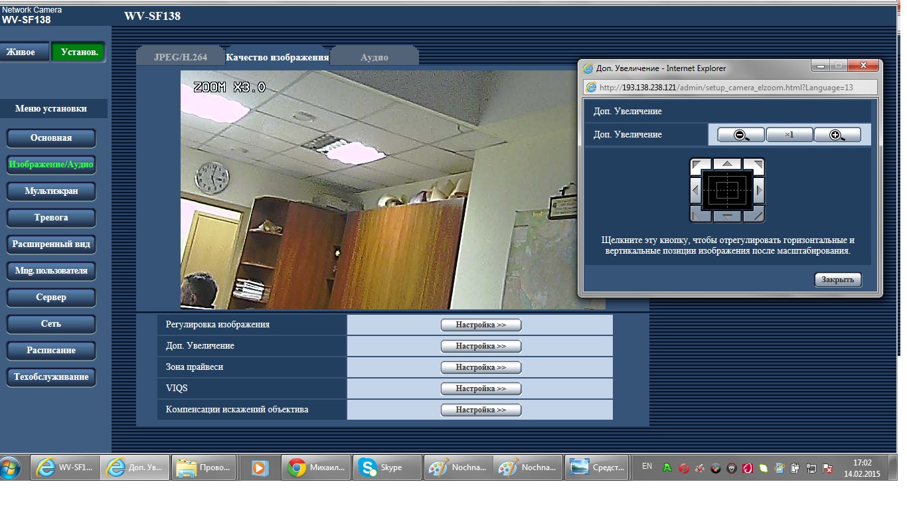Viewport: 907px width, 510px height.
Task: Zoom out with the minus magnifier button
Action: 741,135
